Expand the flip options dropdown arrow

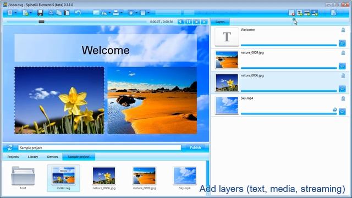click(109, 13)
